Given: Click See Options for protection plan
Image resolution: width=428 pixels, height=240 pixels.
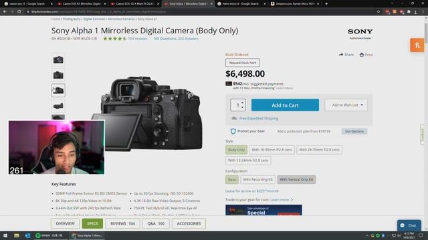Looking at the screenshot, I should (354, 131).
